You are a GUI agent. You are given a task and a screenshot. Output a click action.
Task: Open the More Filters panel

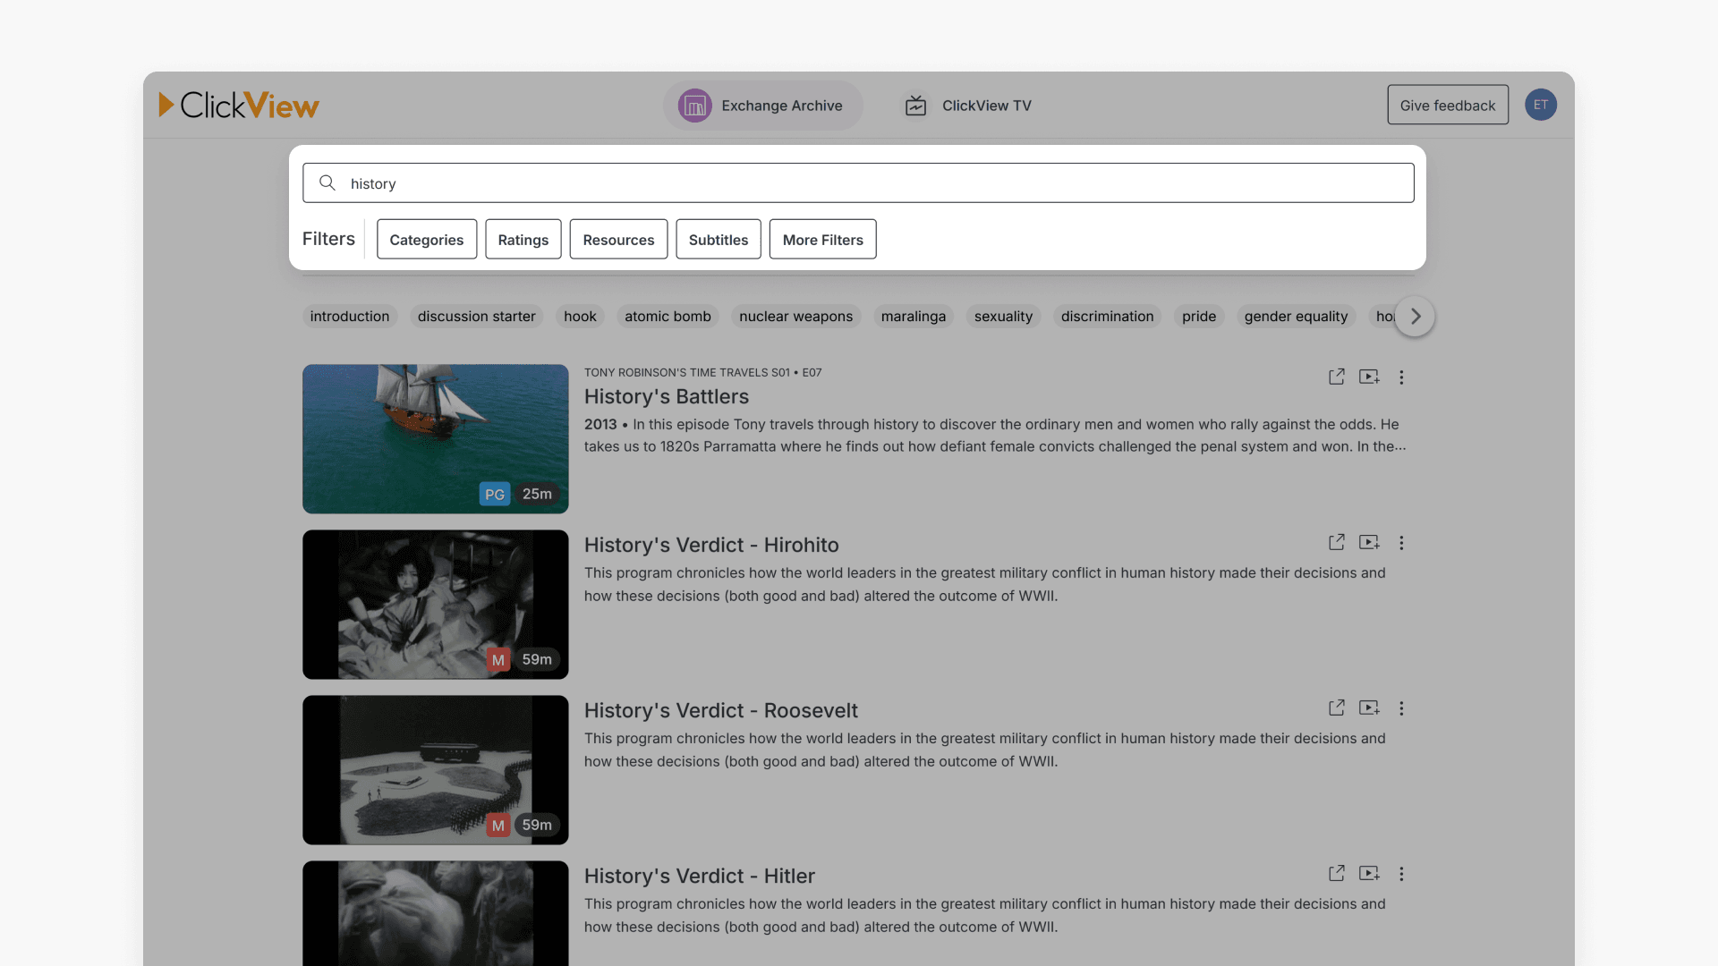tap(822, 239)
